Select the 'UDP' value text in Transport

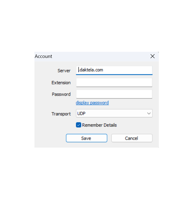pyautogui.click(x=81, y=113)
